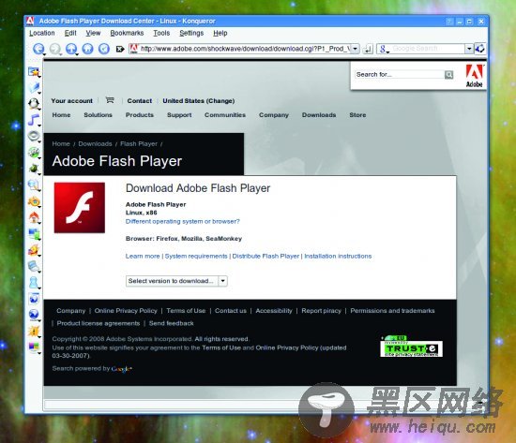Click the Adobe logo at page top right
The image size is (516, 443).
tap(474, 76)
